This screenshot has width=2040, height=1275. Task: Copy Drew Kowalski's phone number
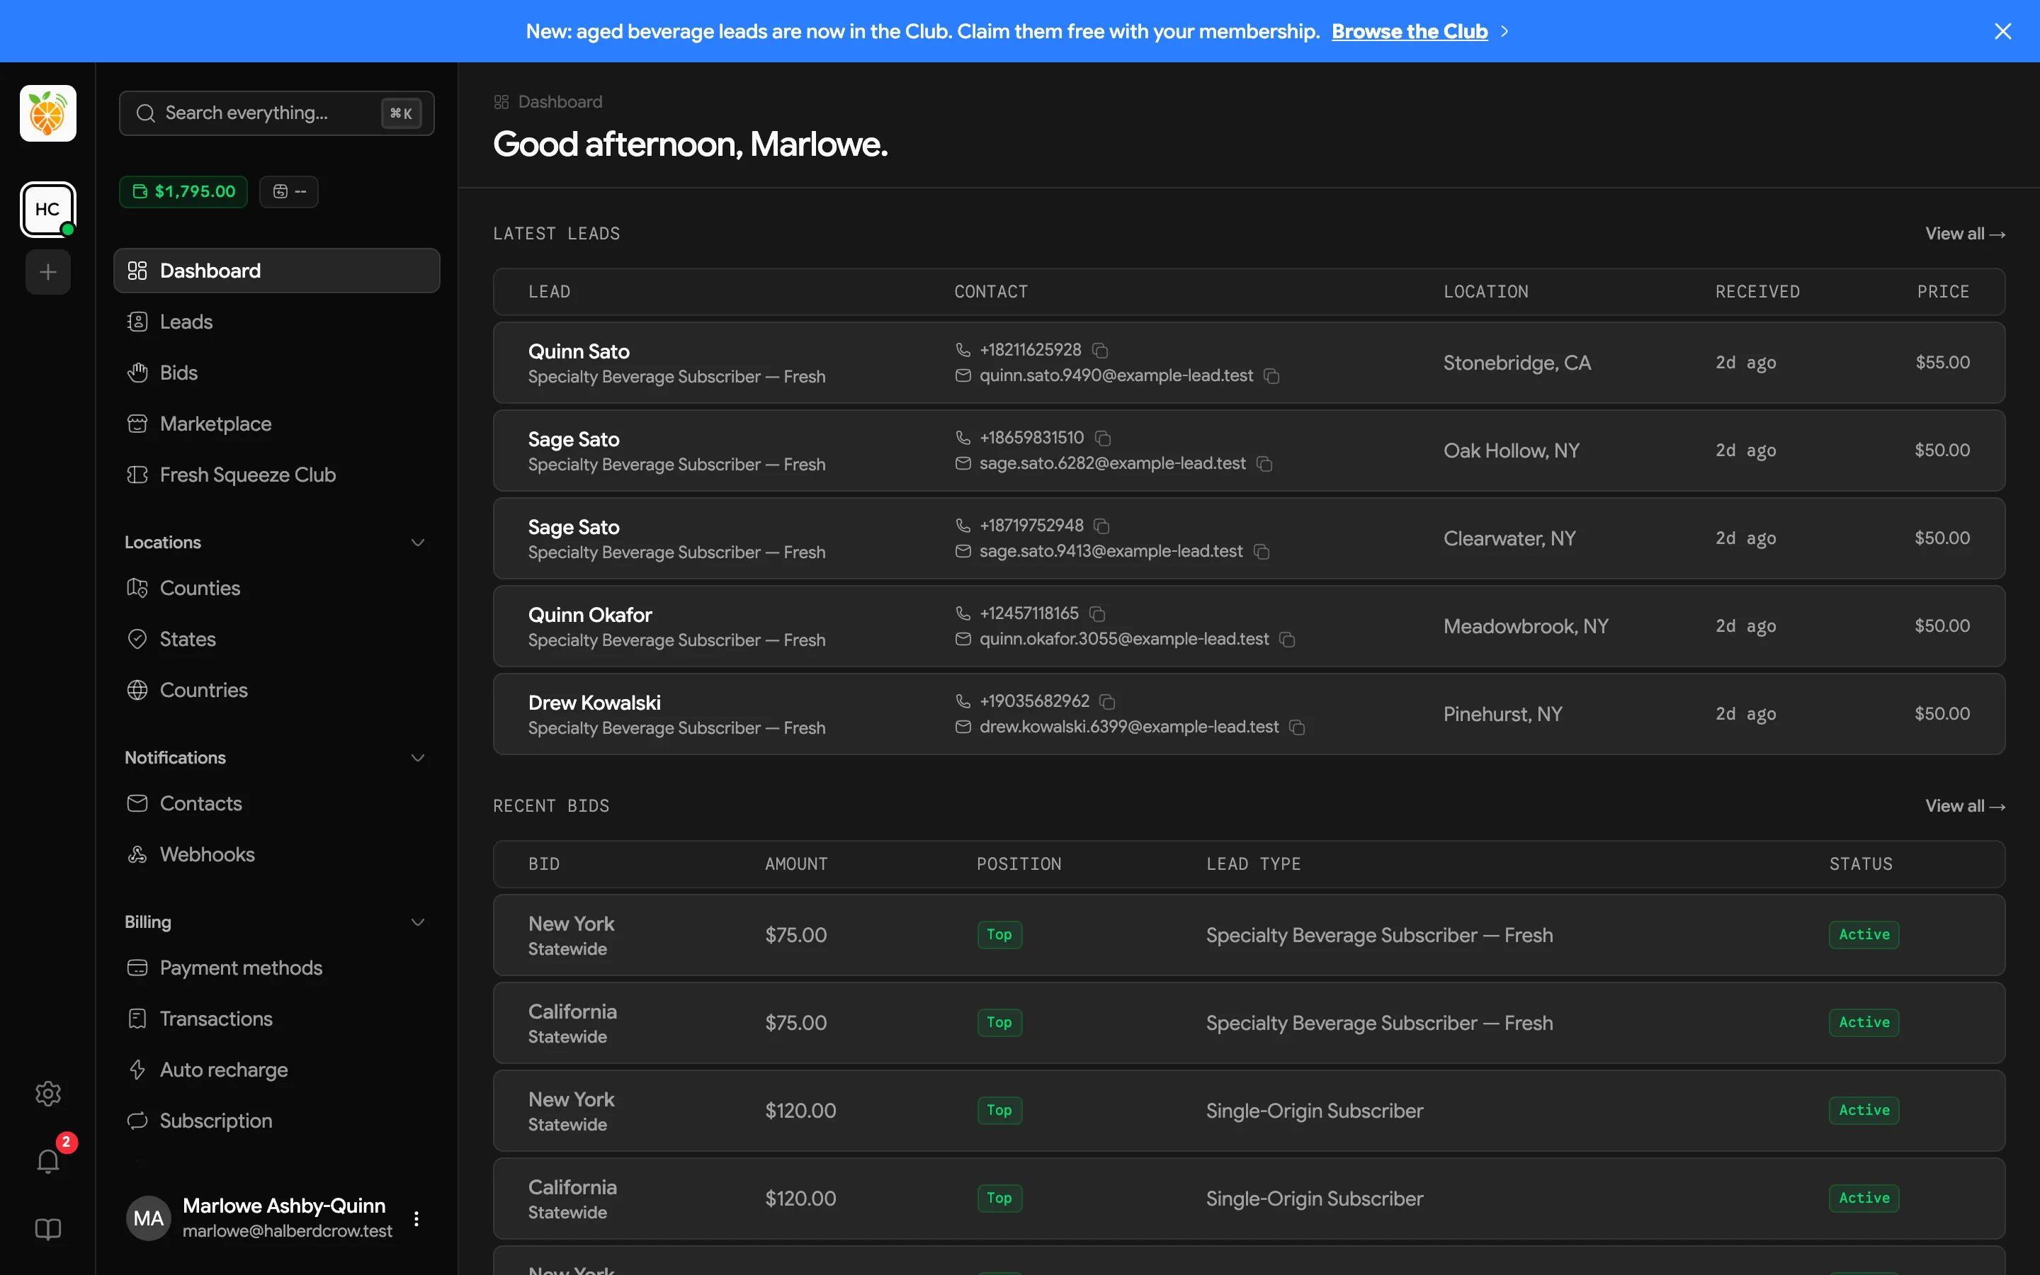[x=1108, y=701]
